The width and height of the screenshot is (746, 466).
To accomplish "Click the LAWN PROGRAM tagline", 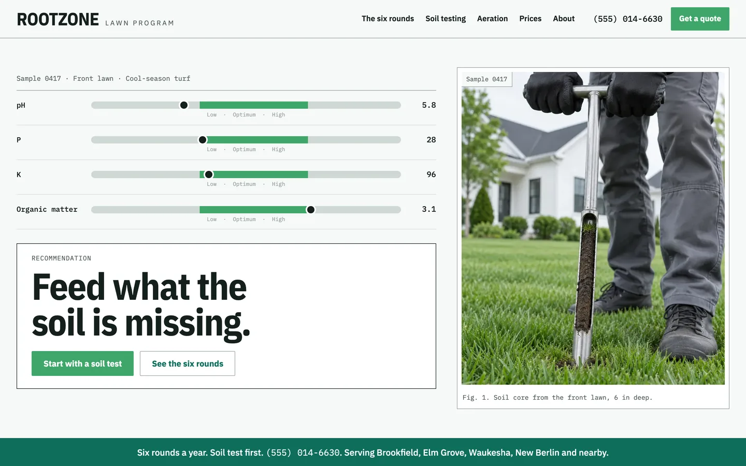I will 139,23.
